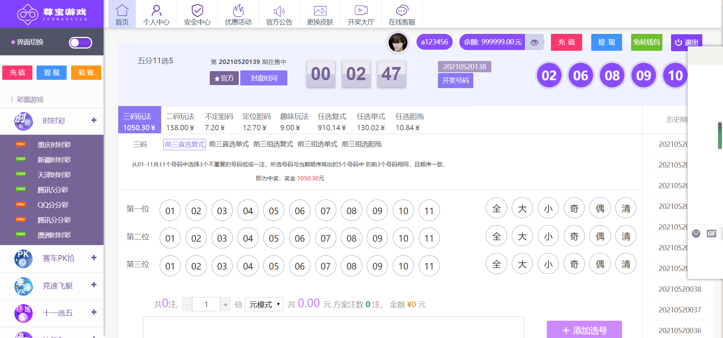Switch to 定位胆码 tab

(256, 122)
